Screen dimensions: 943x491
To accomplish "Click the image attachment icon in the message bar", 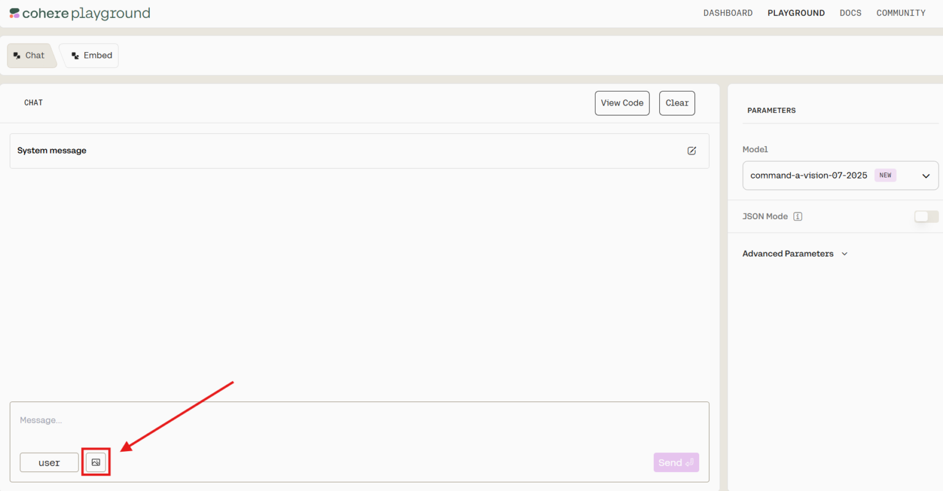I will [96, 462].
